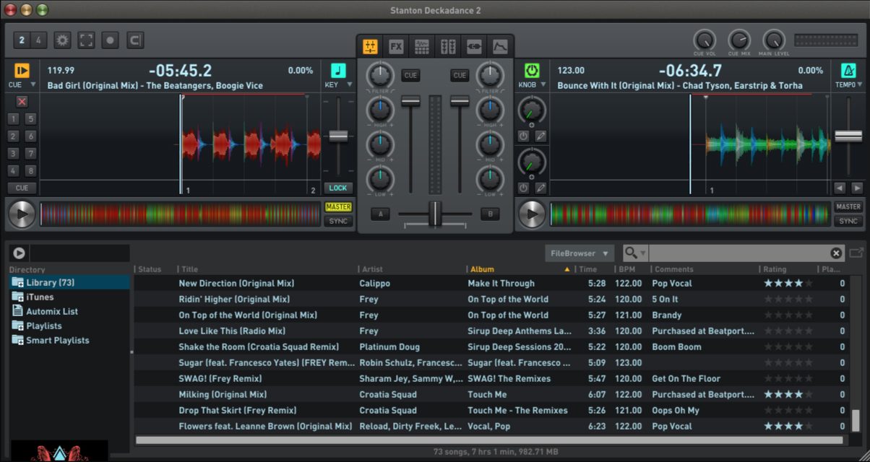Toggle MASTER on the right deck
This screenshot has width=870, height=462.
(x=848, y=207)
